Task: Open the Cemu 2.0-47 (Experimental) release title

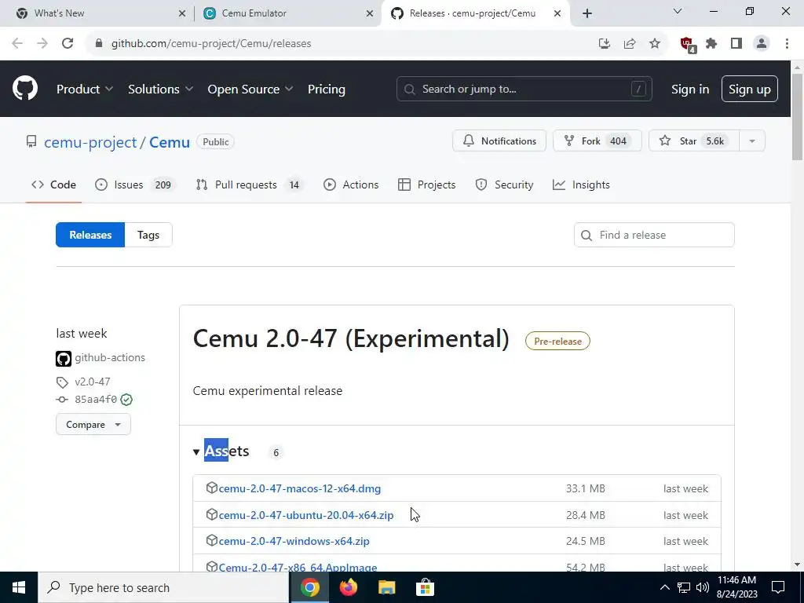Action: [351, 339]
